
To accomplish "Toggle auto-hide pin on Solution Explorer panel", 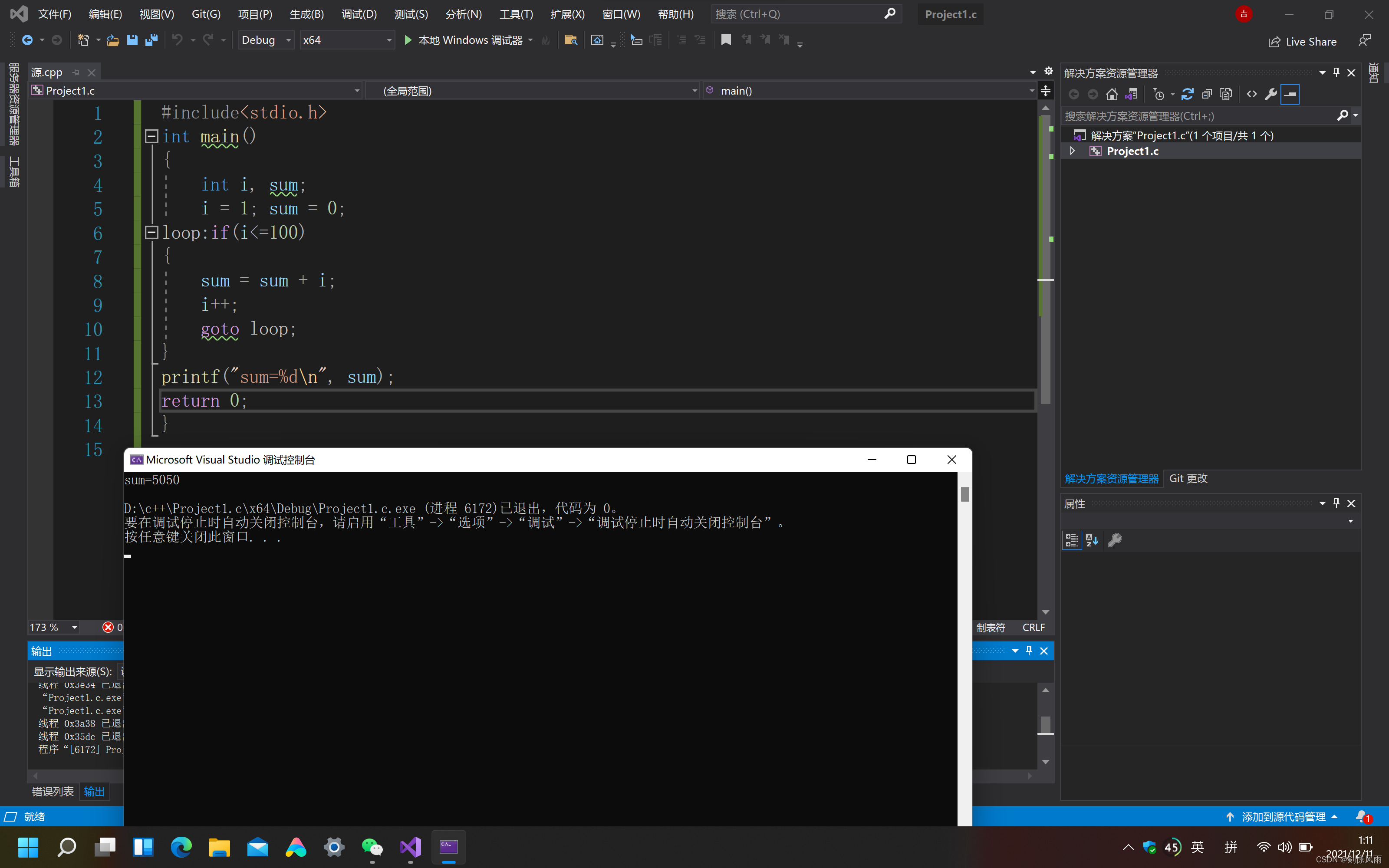I will [x=1336, y=73].
